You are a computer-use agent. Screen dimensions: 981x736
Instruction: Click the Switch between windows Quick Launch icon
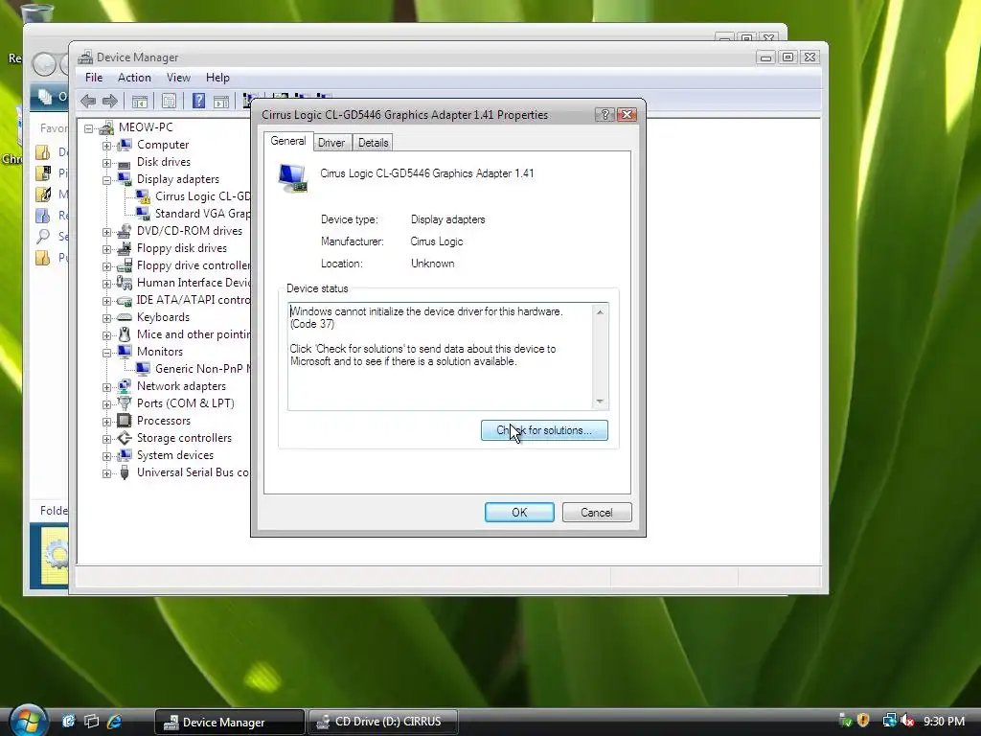click(91, 722)
